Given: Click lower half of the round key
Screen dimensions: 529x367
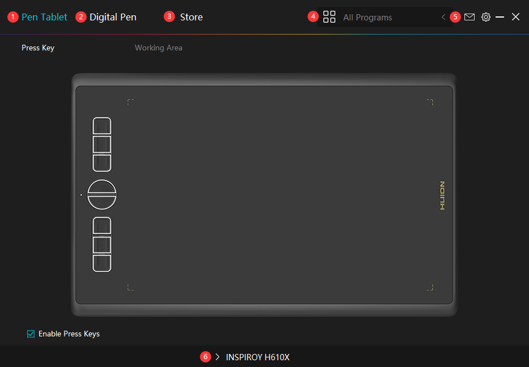Looking at the screenshot, I should coord(102,202).
